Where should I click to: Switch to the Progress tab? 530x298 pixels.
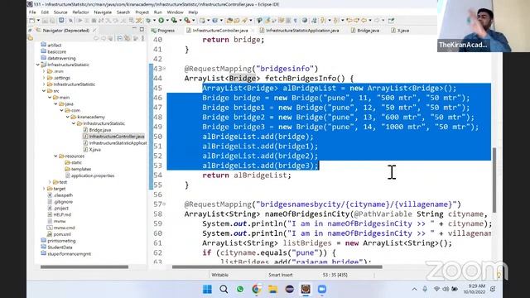pos(163,31)
